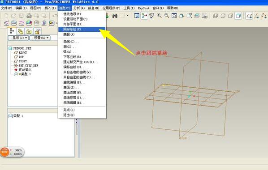
Task: Click the New file toolbar icon
Action: click(6, 16)
